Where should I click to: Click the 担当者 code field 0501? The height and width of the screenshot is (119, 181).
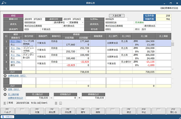point(119,29)
